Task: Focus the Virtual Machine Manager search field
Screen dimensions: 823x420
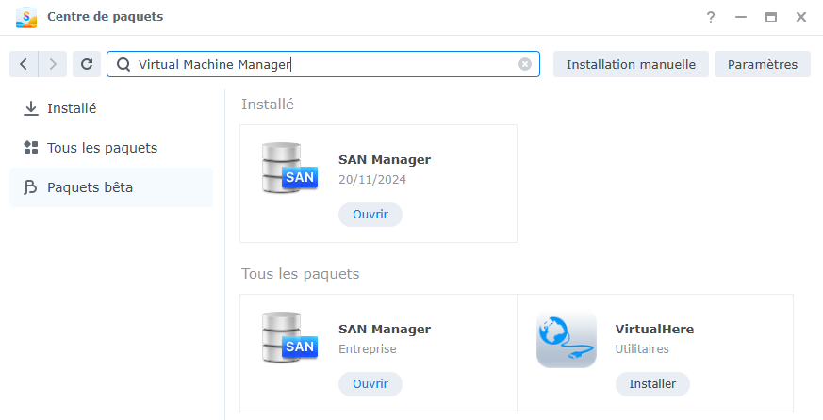Action: [x=321, y=64]
